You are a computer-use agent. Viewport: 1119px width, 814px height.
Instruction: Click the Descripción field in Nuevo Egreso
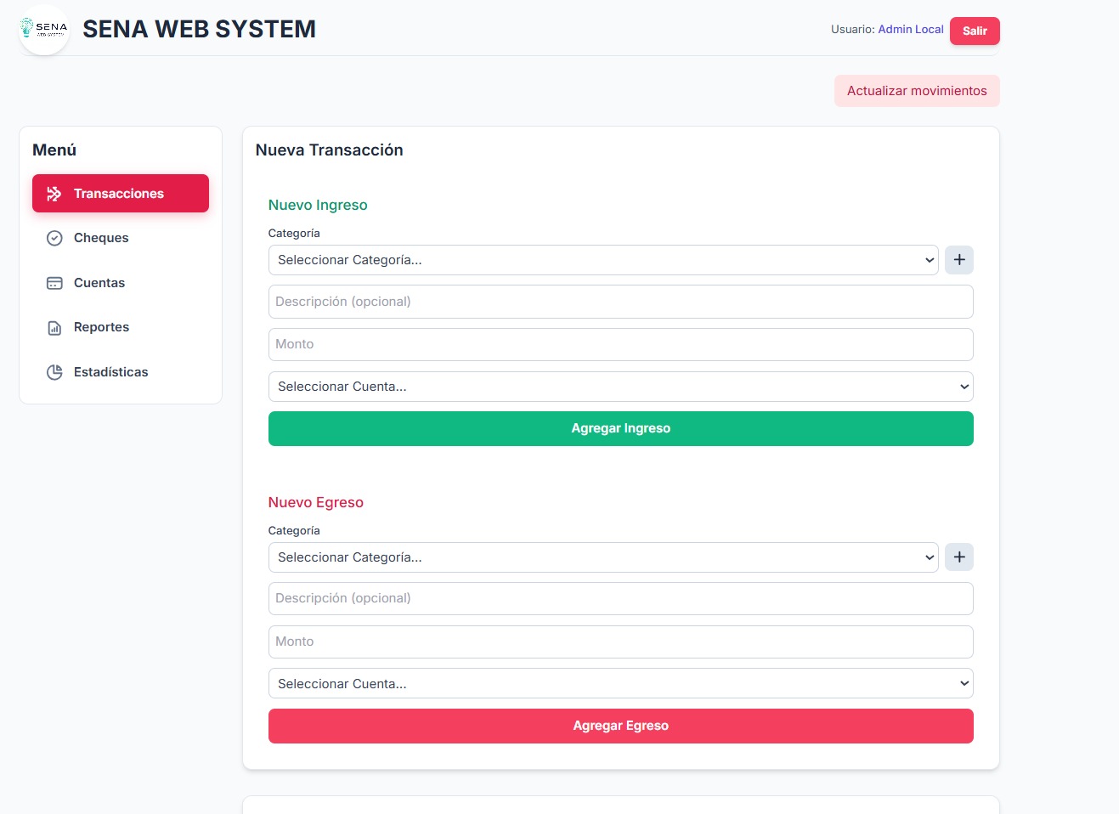[620, 598]
